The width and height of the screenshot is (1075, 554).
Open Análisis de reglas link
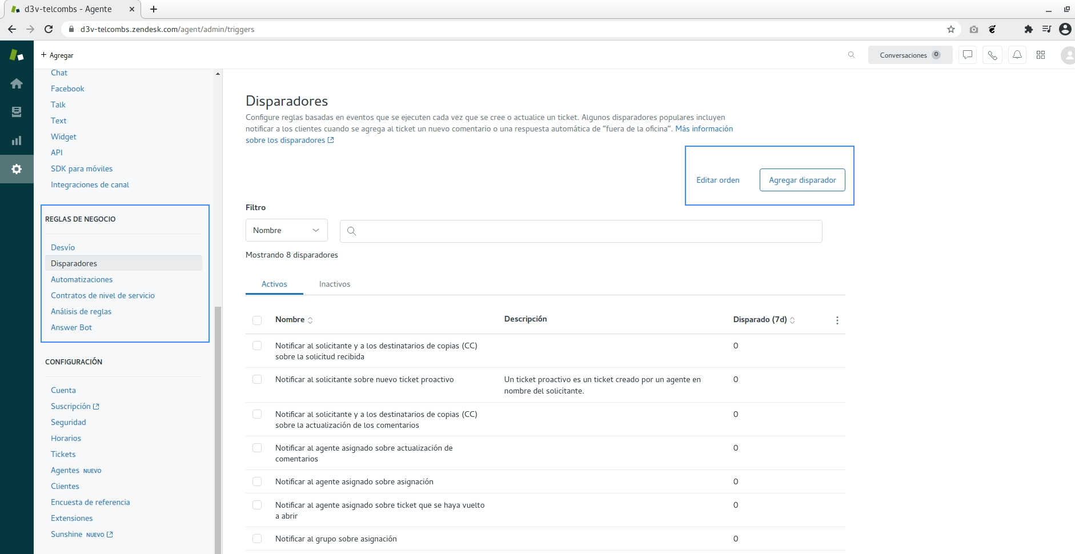point(81,311)
